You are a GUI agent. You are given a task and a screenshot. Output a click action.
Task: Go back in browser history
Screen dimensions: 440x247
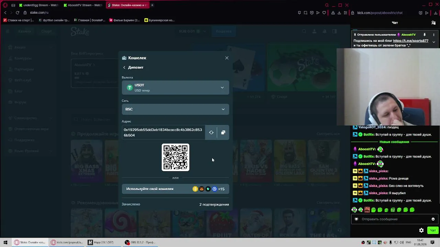[5, 13]
